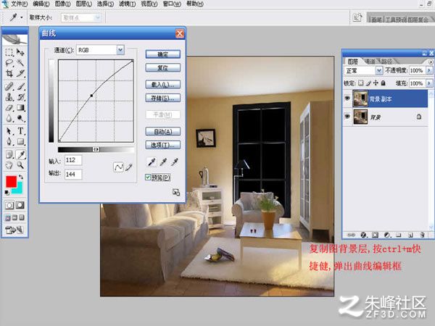The height and width of the screenshot is (326, 435).
Task: Click the red foreground color swatch
Action: coord(11,182)
